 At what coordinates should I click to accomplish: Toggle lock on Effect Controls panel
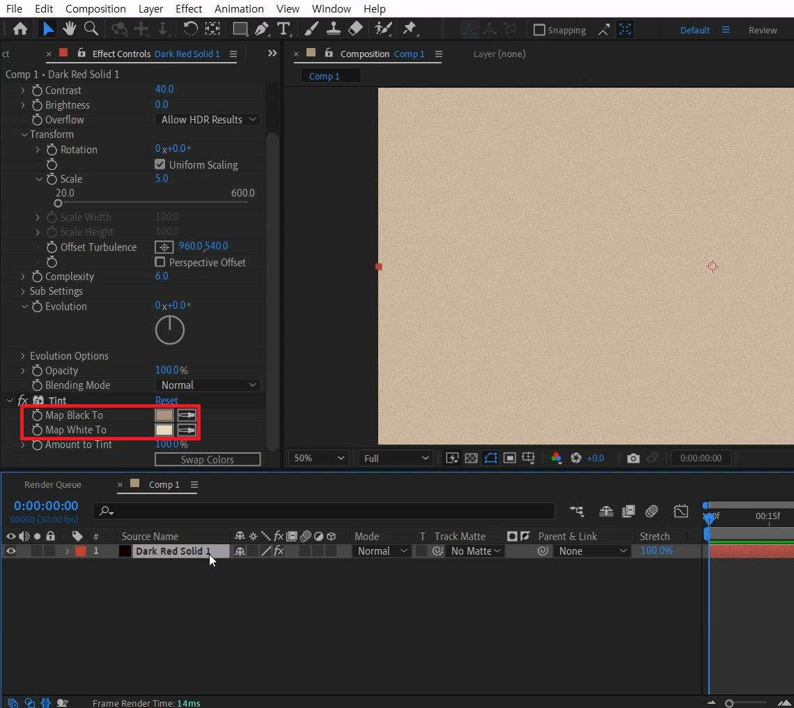(x=81, y=53)
